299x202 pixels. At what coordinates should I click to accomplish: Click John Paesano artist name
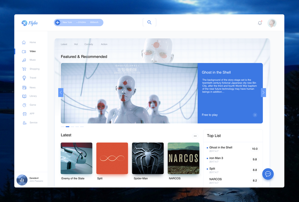[36, 181]
